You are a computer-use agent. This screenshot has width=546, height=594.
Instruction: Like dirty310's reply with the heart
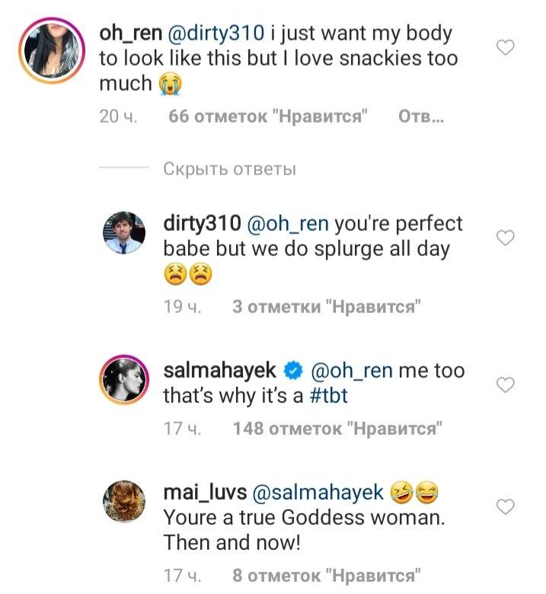(505, 238)
